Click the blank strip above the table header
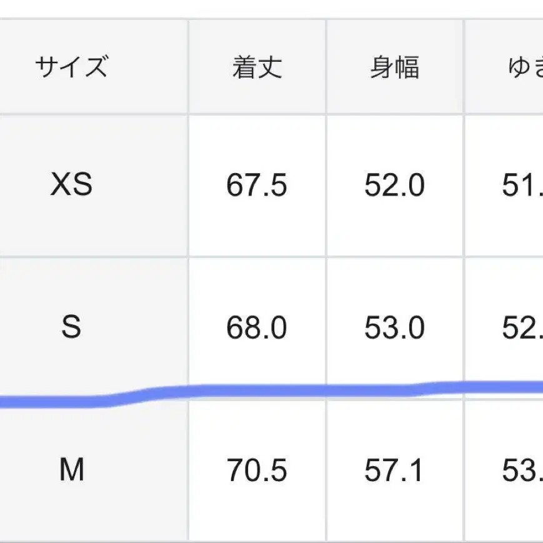The image size is (543, 543). pyautogui.click(x=271, y=9)
